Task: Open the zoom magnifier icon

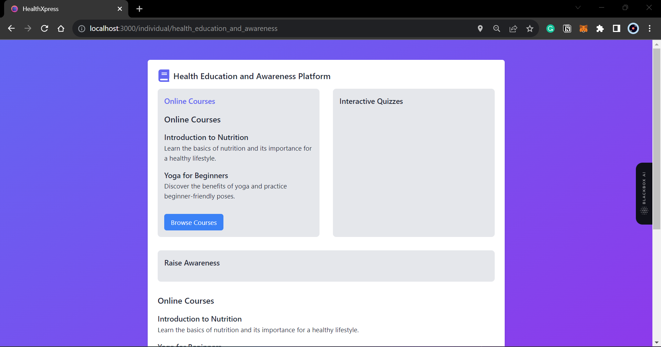Action: [x=497, y=29]
